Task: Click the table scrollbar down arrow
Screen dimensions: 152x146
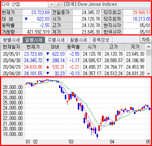Action: click(x=149, y=73)
